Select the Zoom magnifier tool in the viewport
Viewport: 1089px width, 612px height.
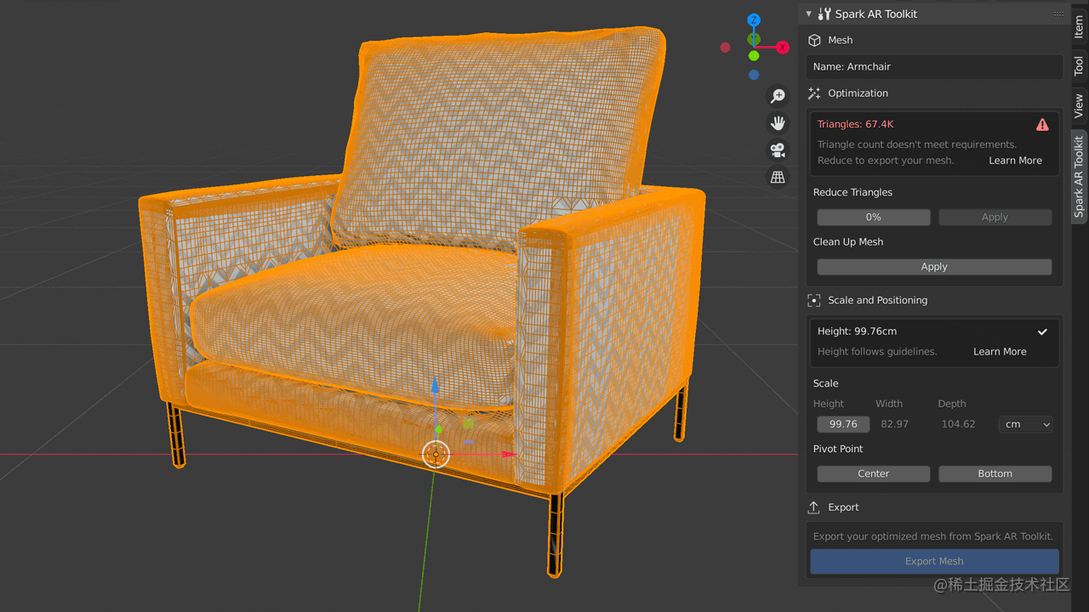[x=778, y=95]
